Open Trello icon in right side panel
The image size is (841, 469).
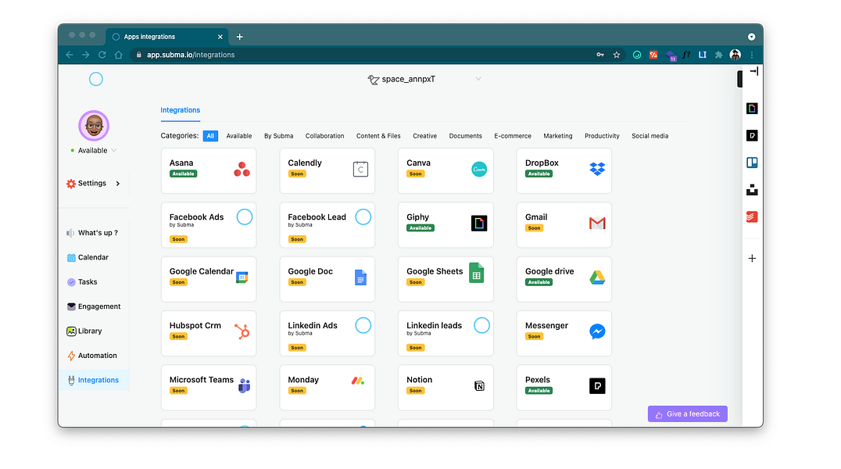coord(752,163)
